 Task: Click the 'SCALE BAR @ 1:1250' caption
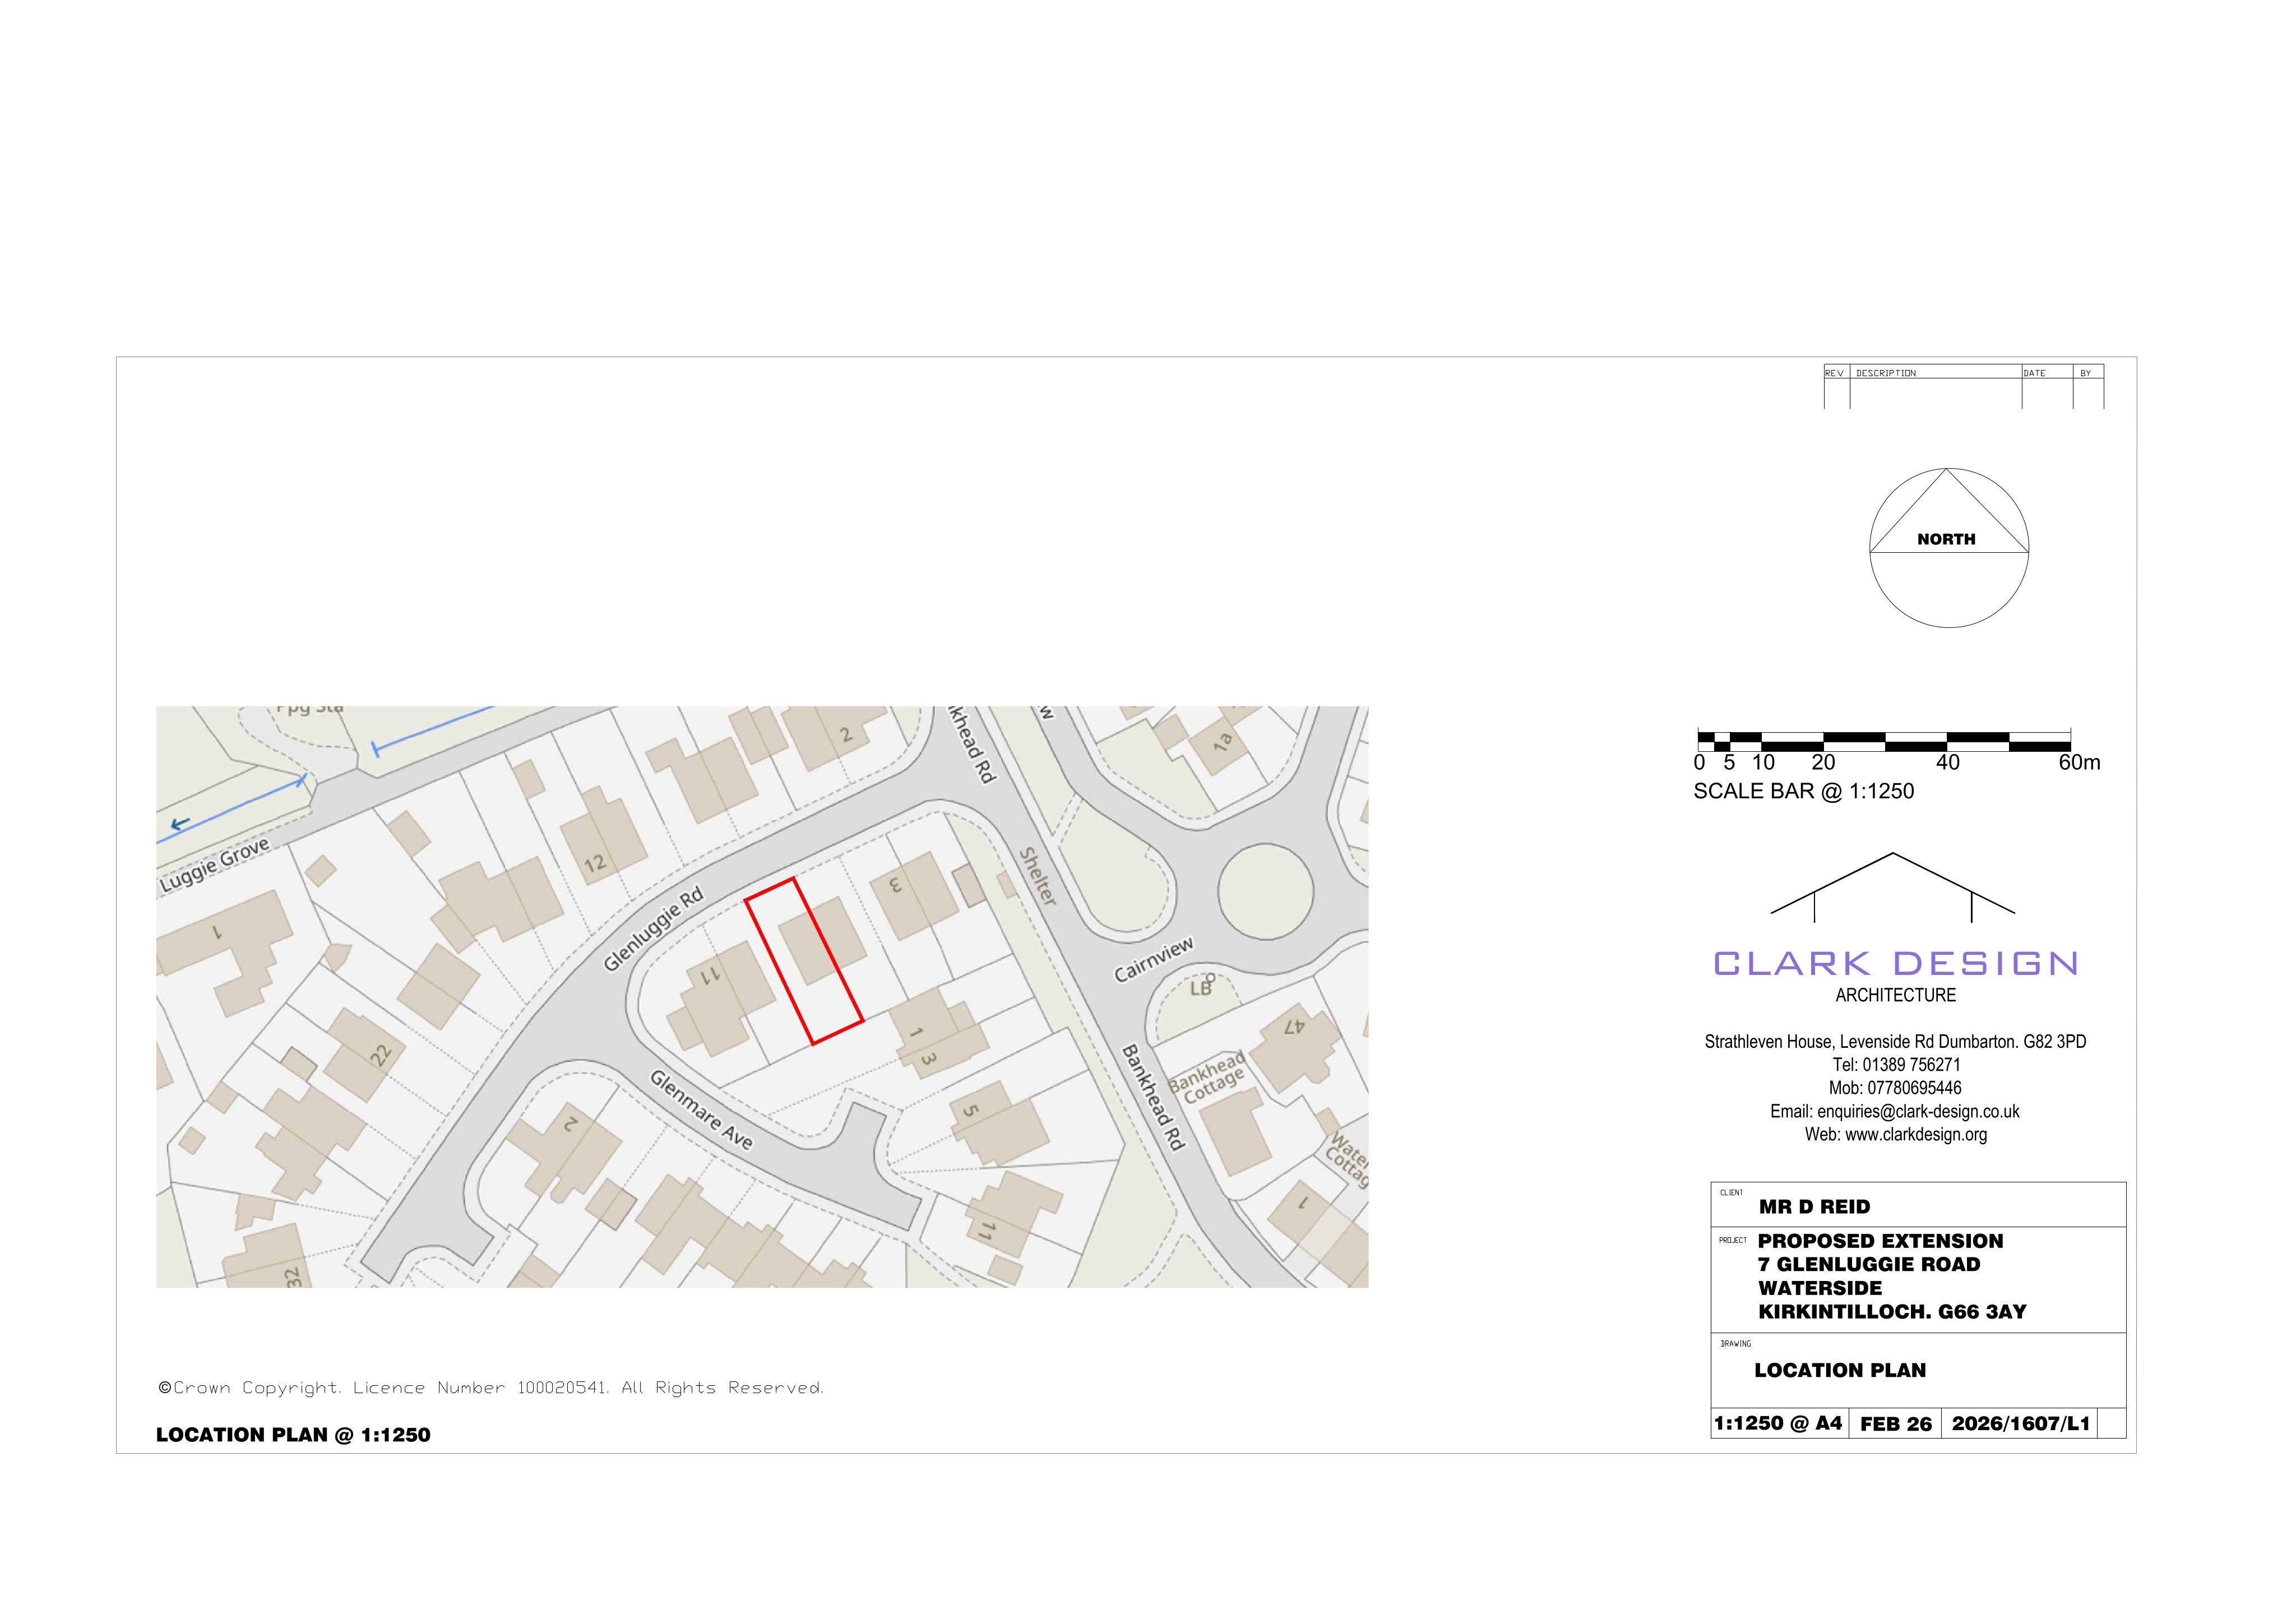(x=1803, y=791)
